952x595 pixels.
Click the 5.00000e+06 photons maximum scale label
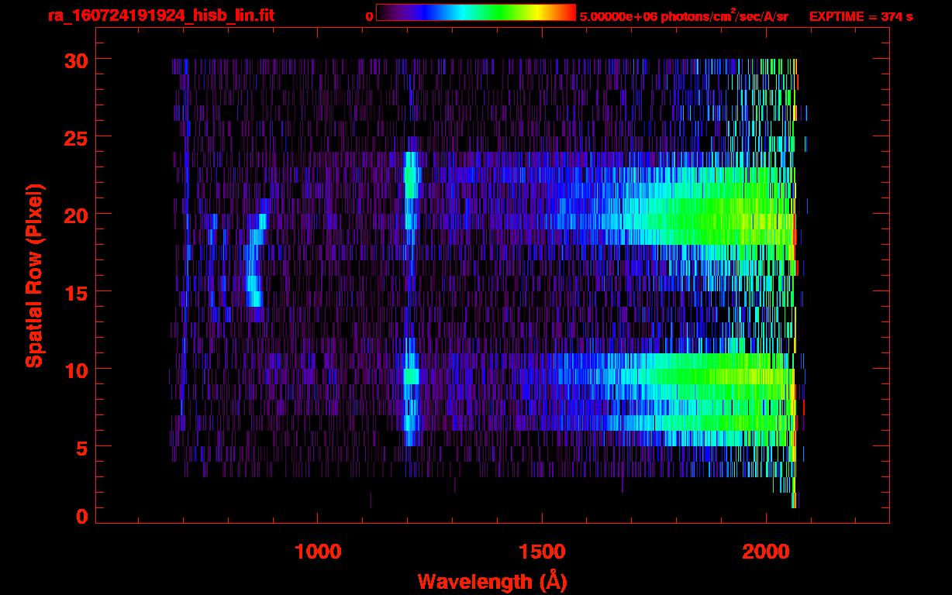(x=684, y=16)
